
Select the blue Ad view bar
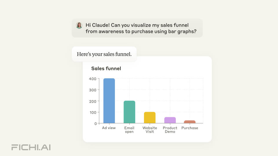pyautogui.click(x=109, y=101)
